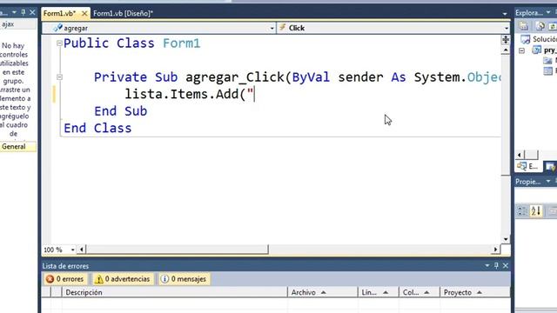Image resolution: width=557 pixels, height=313 pixels.
Task: Click the End Class code line
Action: (x=97, y=128)
